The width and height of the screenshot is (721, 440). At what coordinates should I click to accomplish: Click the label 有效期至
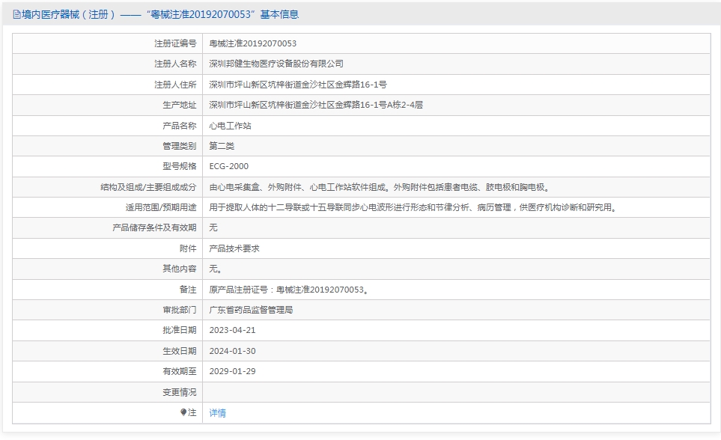(180, 371)
